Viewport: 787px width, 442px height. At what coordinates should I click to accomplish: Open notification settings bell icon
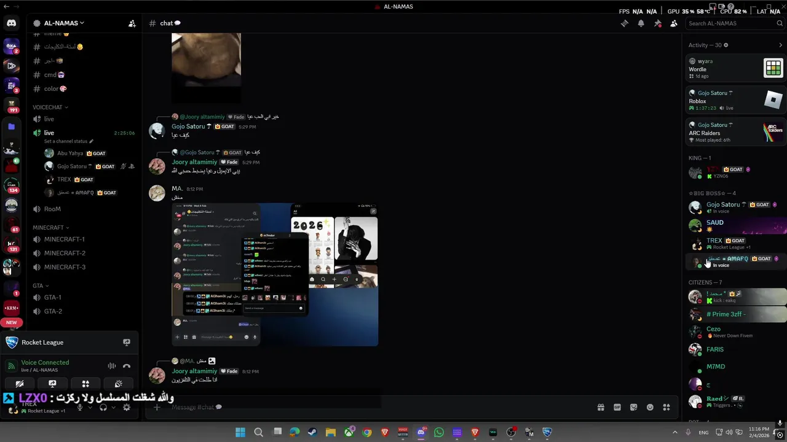click(641, 23)
